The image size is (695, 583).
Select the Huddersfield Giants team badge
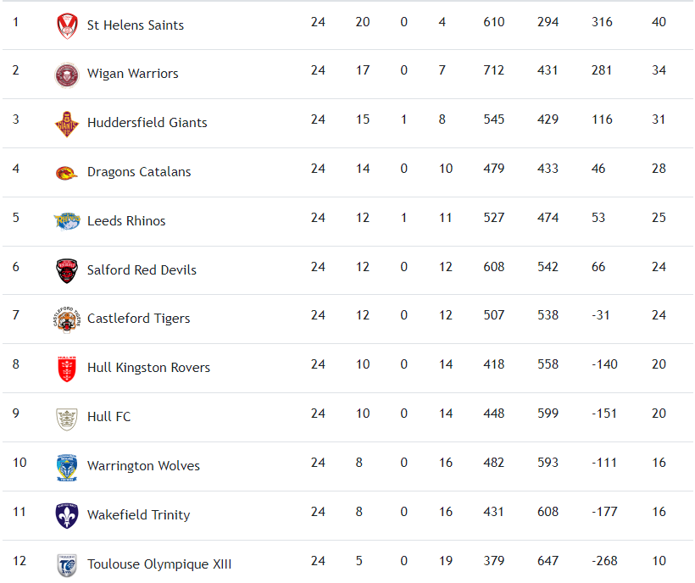click(66, 124)
